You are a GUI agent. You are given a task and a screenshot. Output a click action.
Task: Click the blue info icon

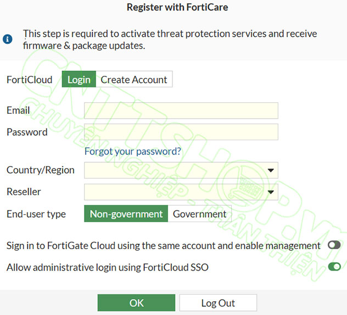tap(8, 39)
